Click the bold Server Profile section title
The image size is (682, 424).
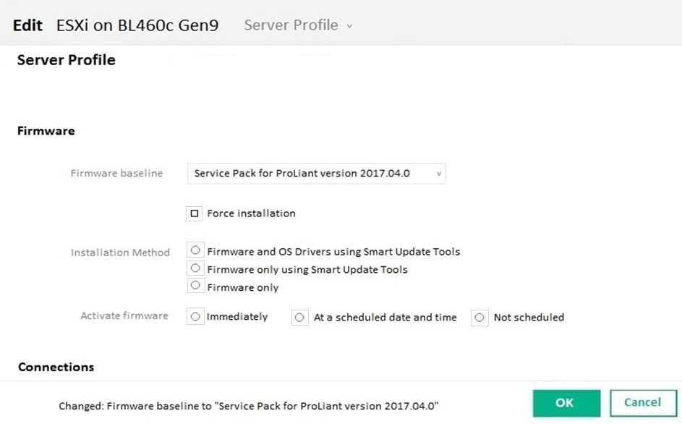tap(66, 60)
